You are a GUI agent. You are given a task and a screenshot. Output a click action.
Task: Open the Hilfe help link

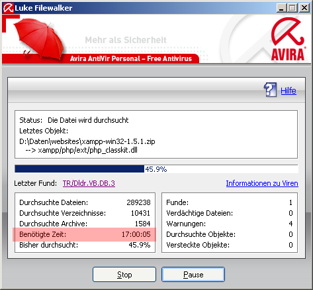pos(289,91)
